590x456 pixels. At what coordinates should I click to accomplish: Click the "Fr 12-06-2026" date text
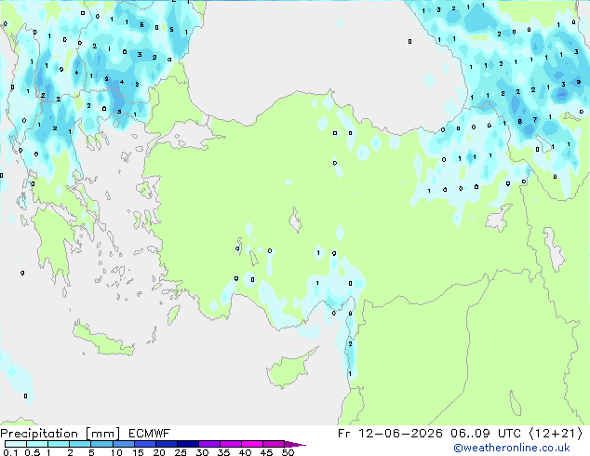tap(390, 434)
